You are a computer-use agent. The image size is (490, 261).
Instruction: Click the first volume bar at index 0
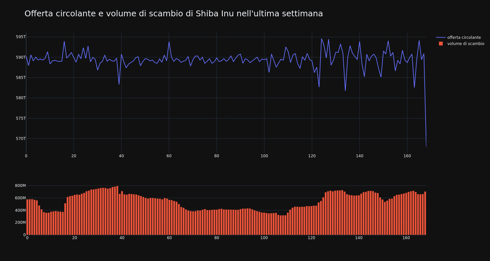point(27,217)
